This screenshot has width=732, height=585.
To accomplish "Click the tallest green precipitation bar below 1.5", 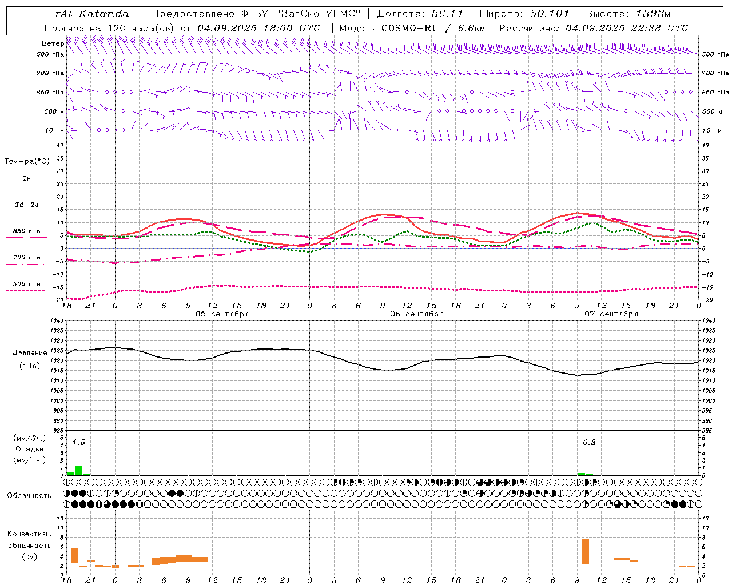I will 79,471.
